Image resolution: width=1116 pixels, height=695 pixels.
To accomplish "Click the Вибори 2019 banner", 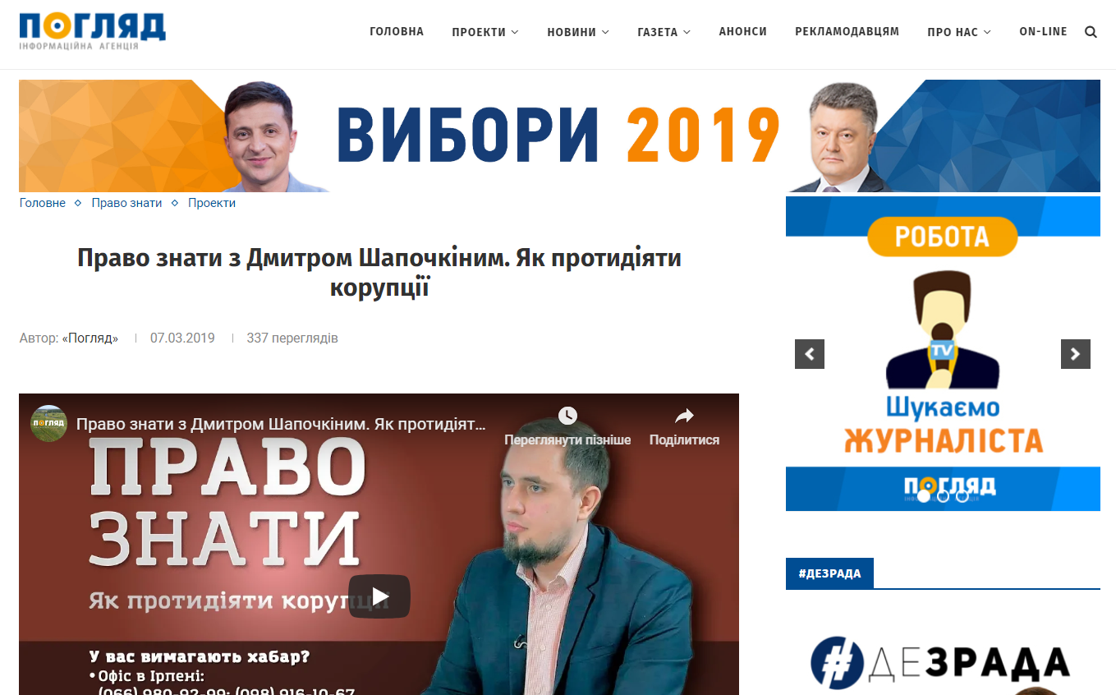I will pos(559,136).
